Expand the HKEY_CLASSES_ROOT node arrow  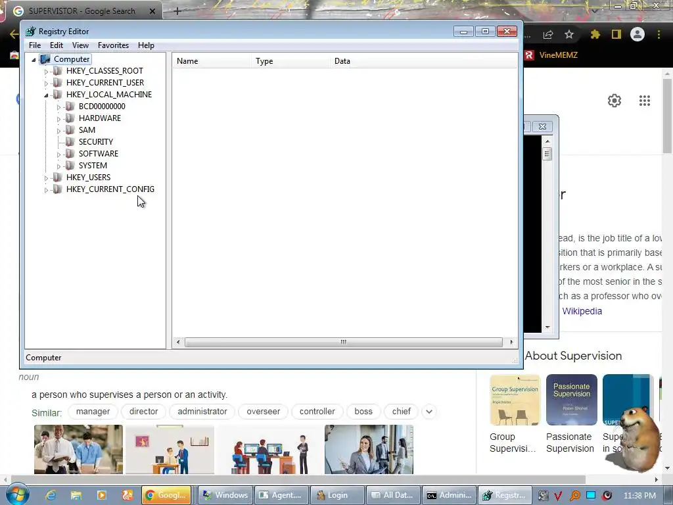(47, 72)
